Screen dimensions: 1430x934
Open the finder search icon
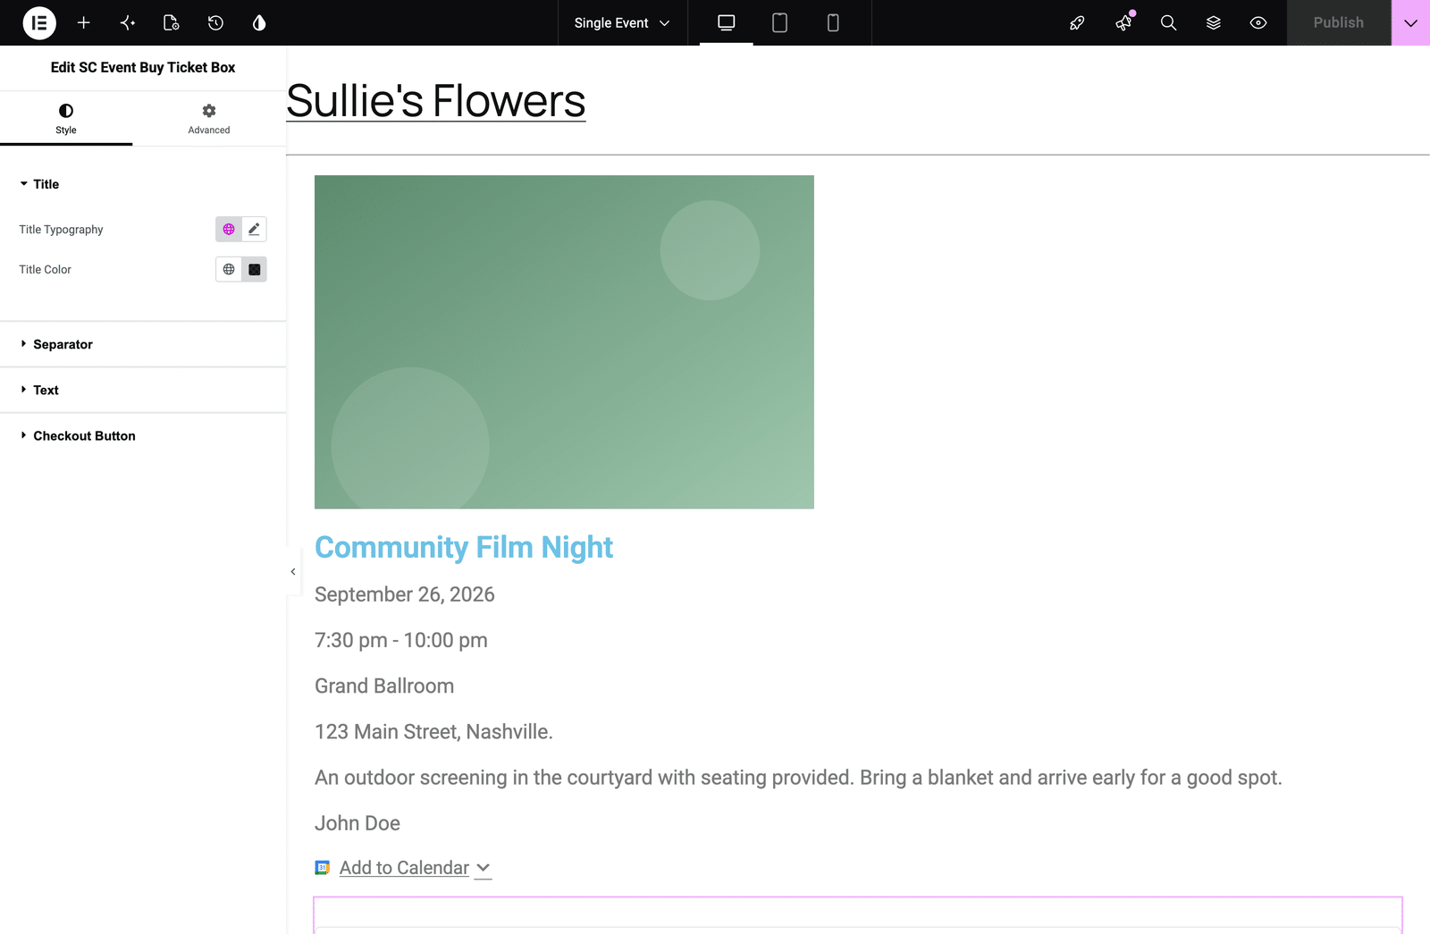[x=1168, y=22]
